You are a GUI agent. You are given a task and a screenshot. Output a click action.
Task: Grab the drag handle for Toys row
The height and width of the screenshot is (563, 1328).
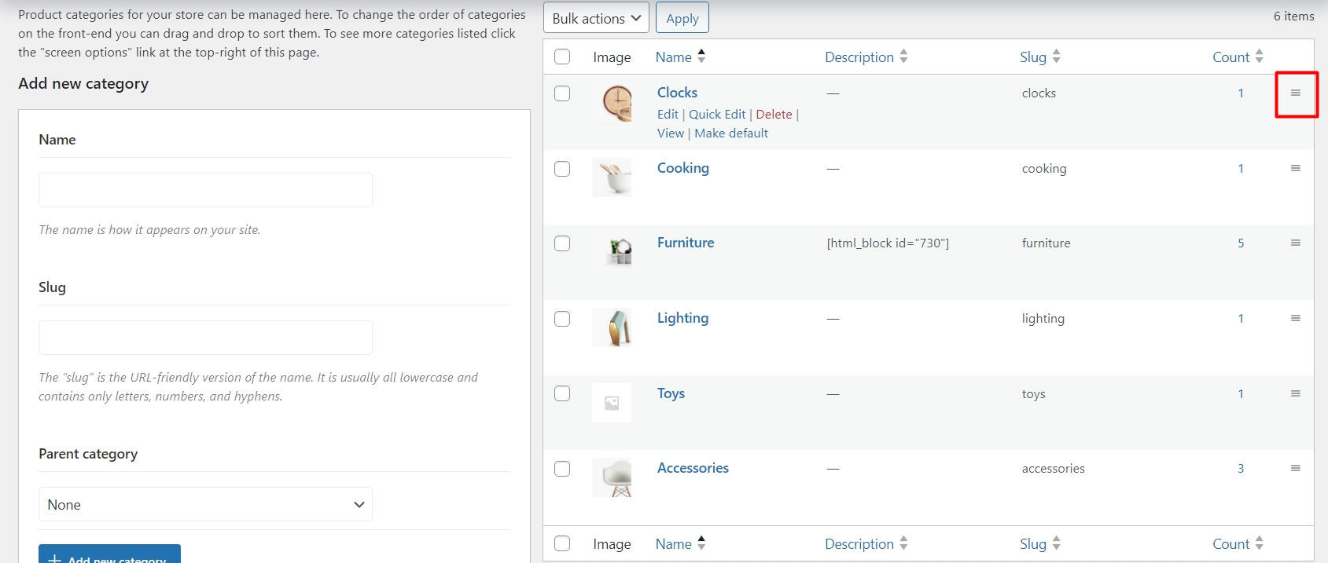click(1295, 393)
